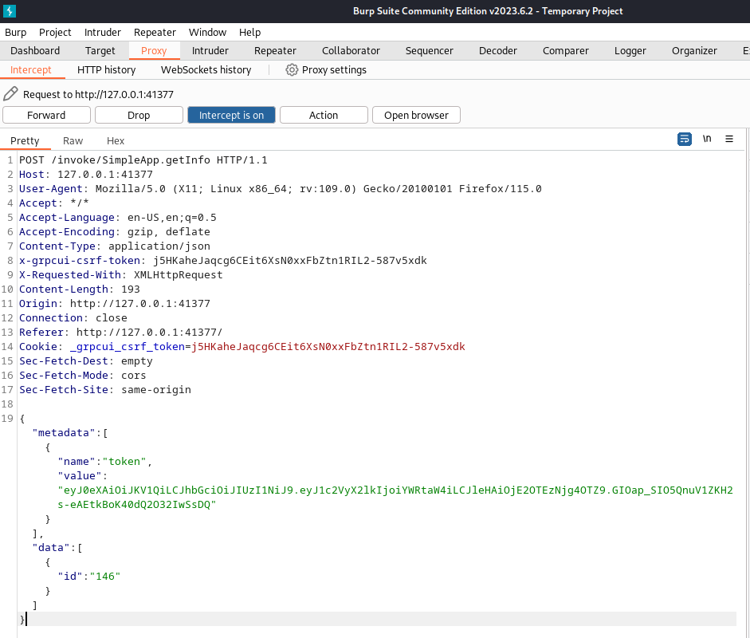
Task: Open the hamburger editor options menu
Action: 728,139
